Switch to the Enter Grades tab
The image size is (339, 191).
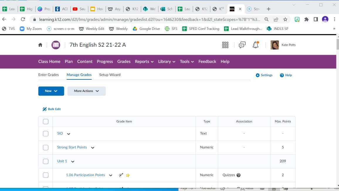(x=48, y=75)
